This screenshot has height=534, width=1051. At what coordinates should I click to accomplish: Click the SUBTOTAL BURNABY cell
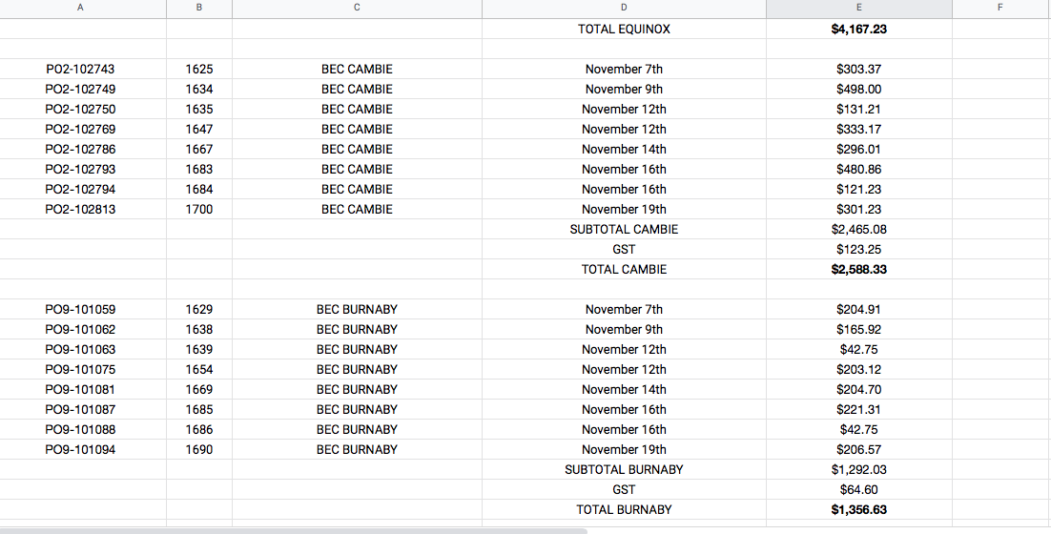pos(624,470)
